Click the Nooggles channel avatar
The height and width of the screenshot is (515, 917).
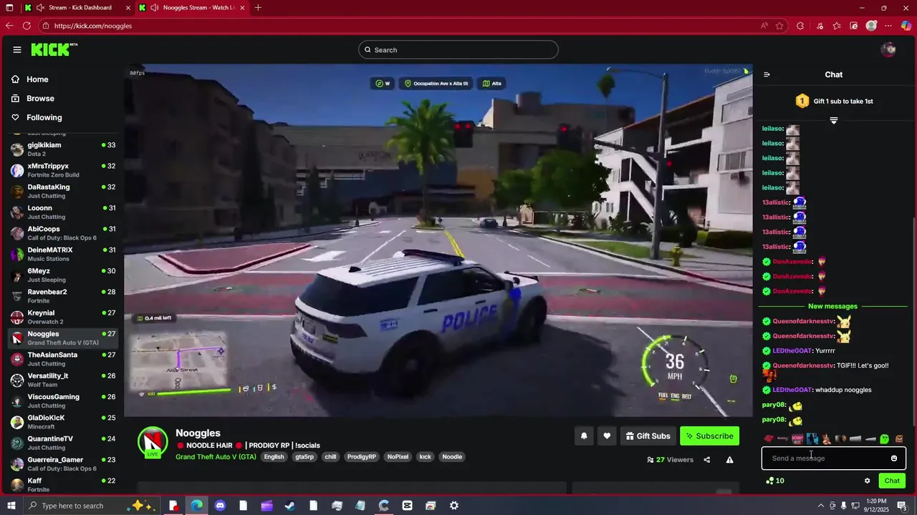[153, 442]
